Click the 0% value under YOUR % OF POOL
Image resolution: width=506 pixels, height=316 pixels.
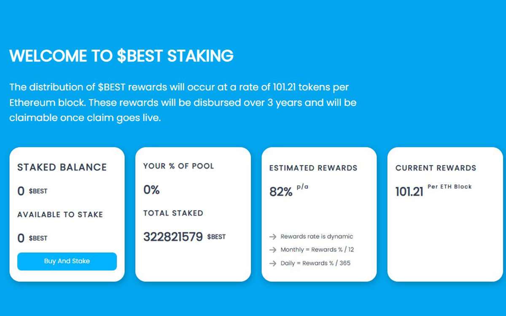click(x=151, y=190)
